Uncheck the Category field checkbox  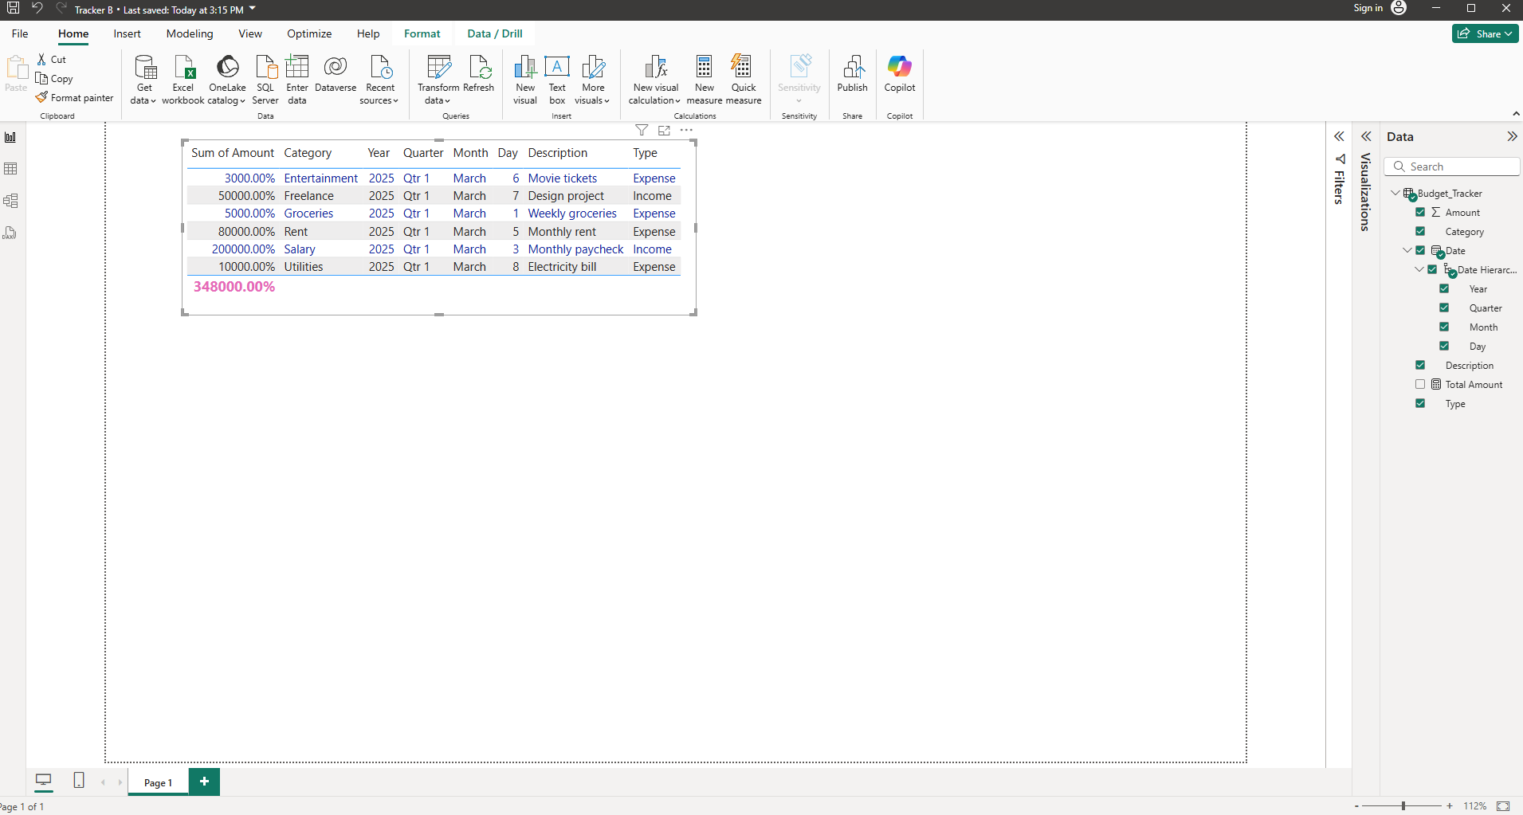pos(1420,232)
